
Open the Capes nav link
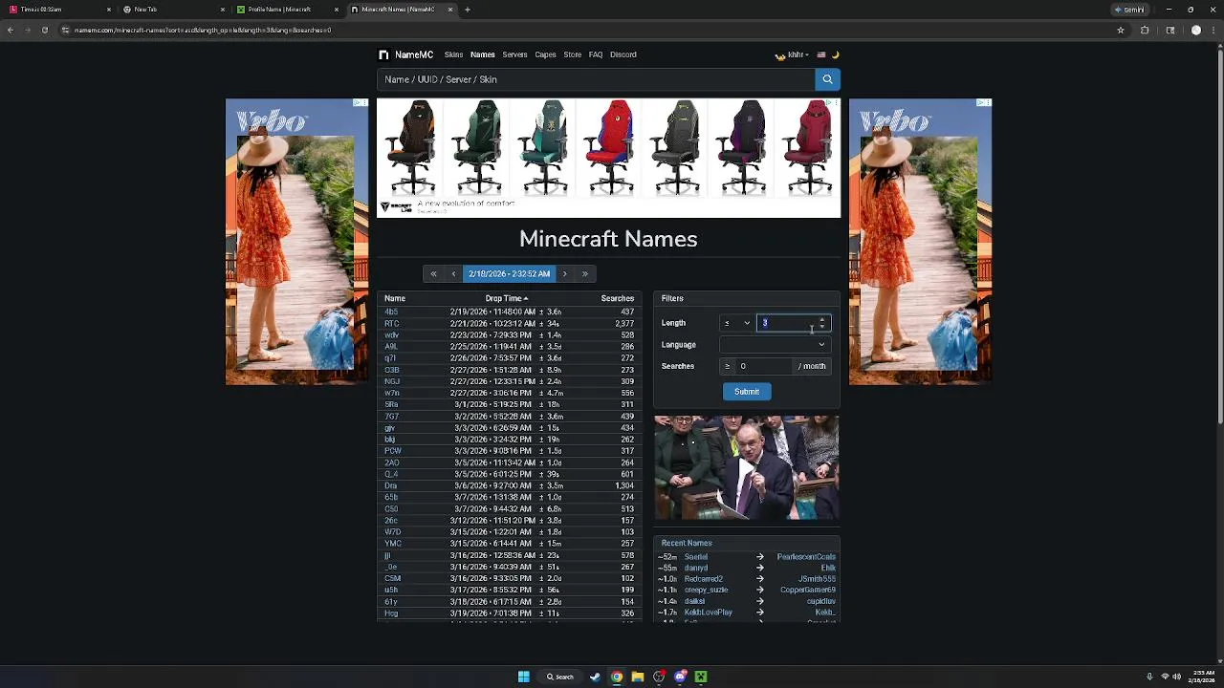(545, 54)
